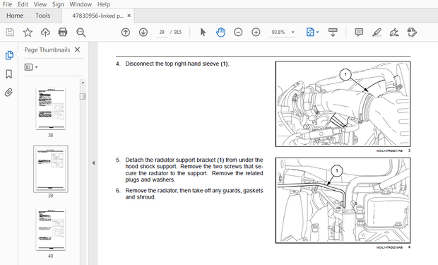The width and height of the screenshot is (438, 265).
Task: Open the Page Thumbnails pane icon
Action: point(9,55)
